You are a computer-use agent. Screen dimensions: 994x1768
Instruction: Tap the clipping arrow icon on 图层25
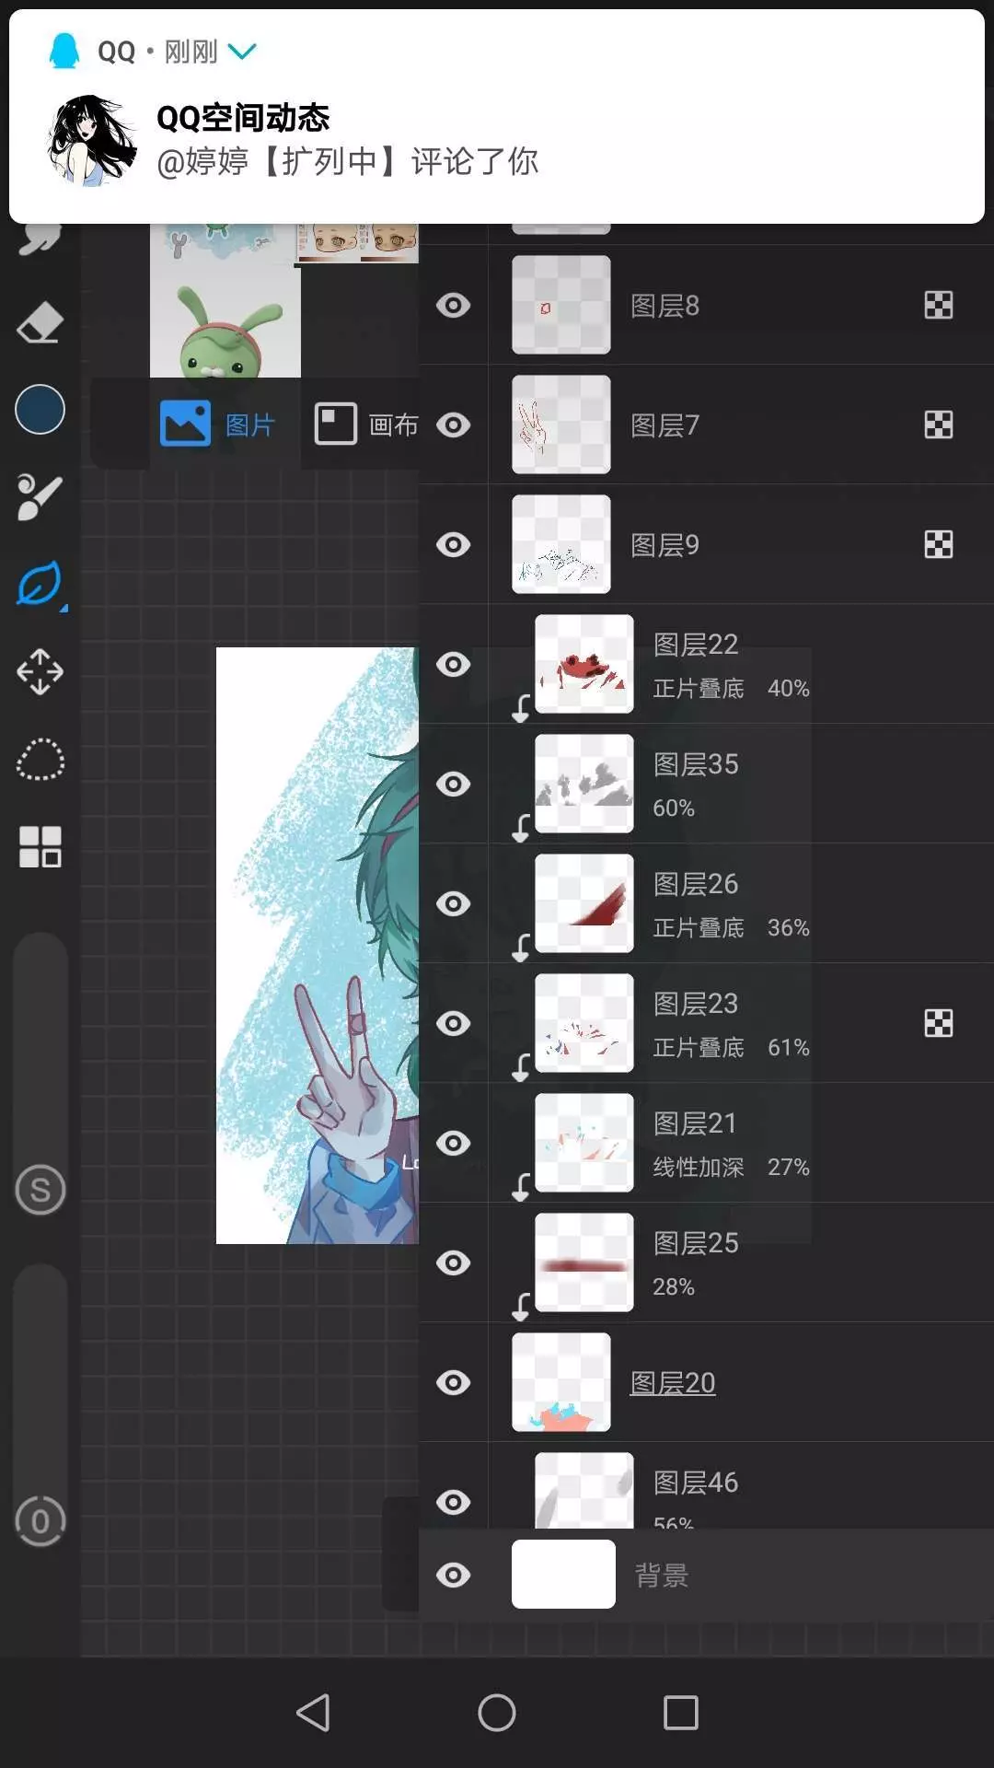click(x=521, y=1307)
